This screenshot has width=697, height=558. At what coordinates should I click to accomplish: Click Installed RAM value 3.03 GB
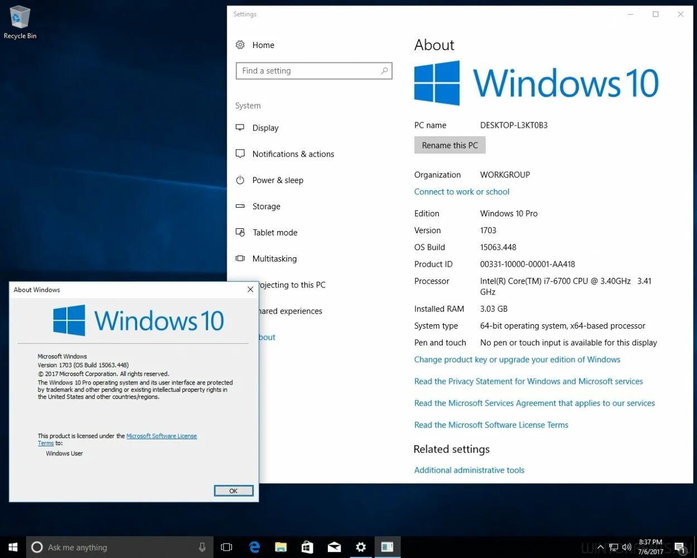click(x=493, y=309)
